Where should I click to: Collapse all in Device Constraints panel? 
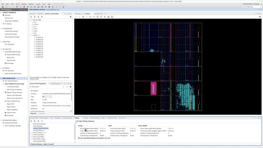(x=35, y=17)
